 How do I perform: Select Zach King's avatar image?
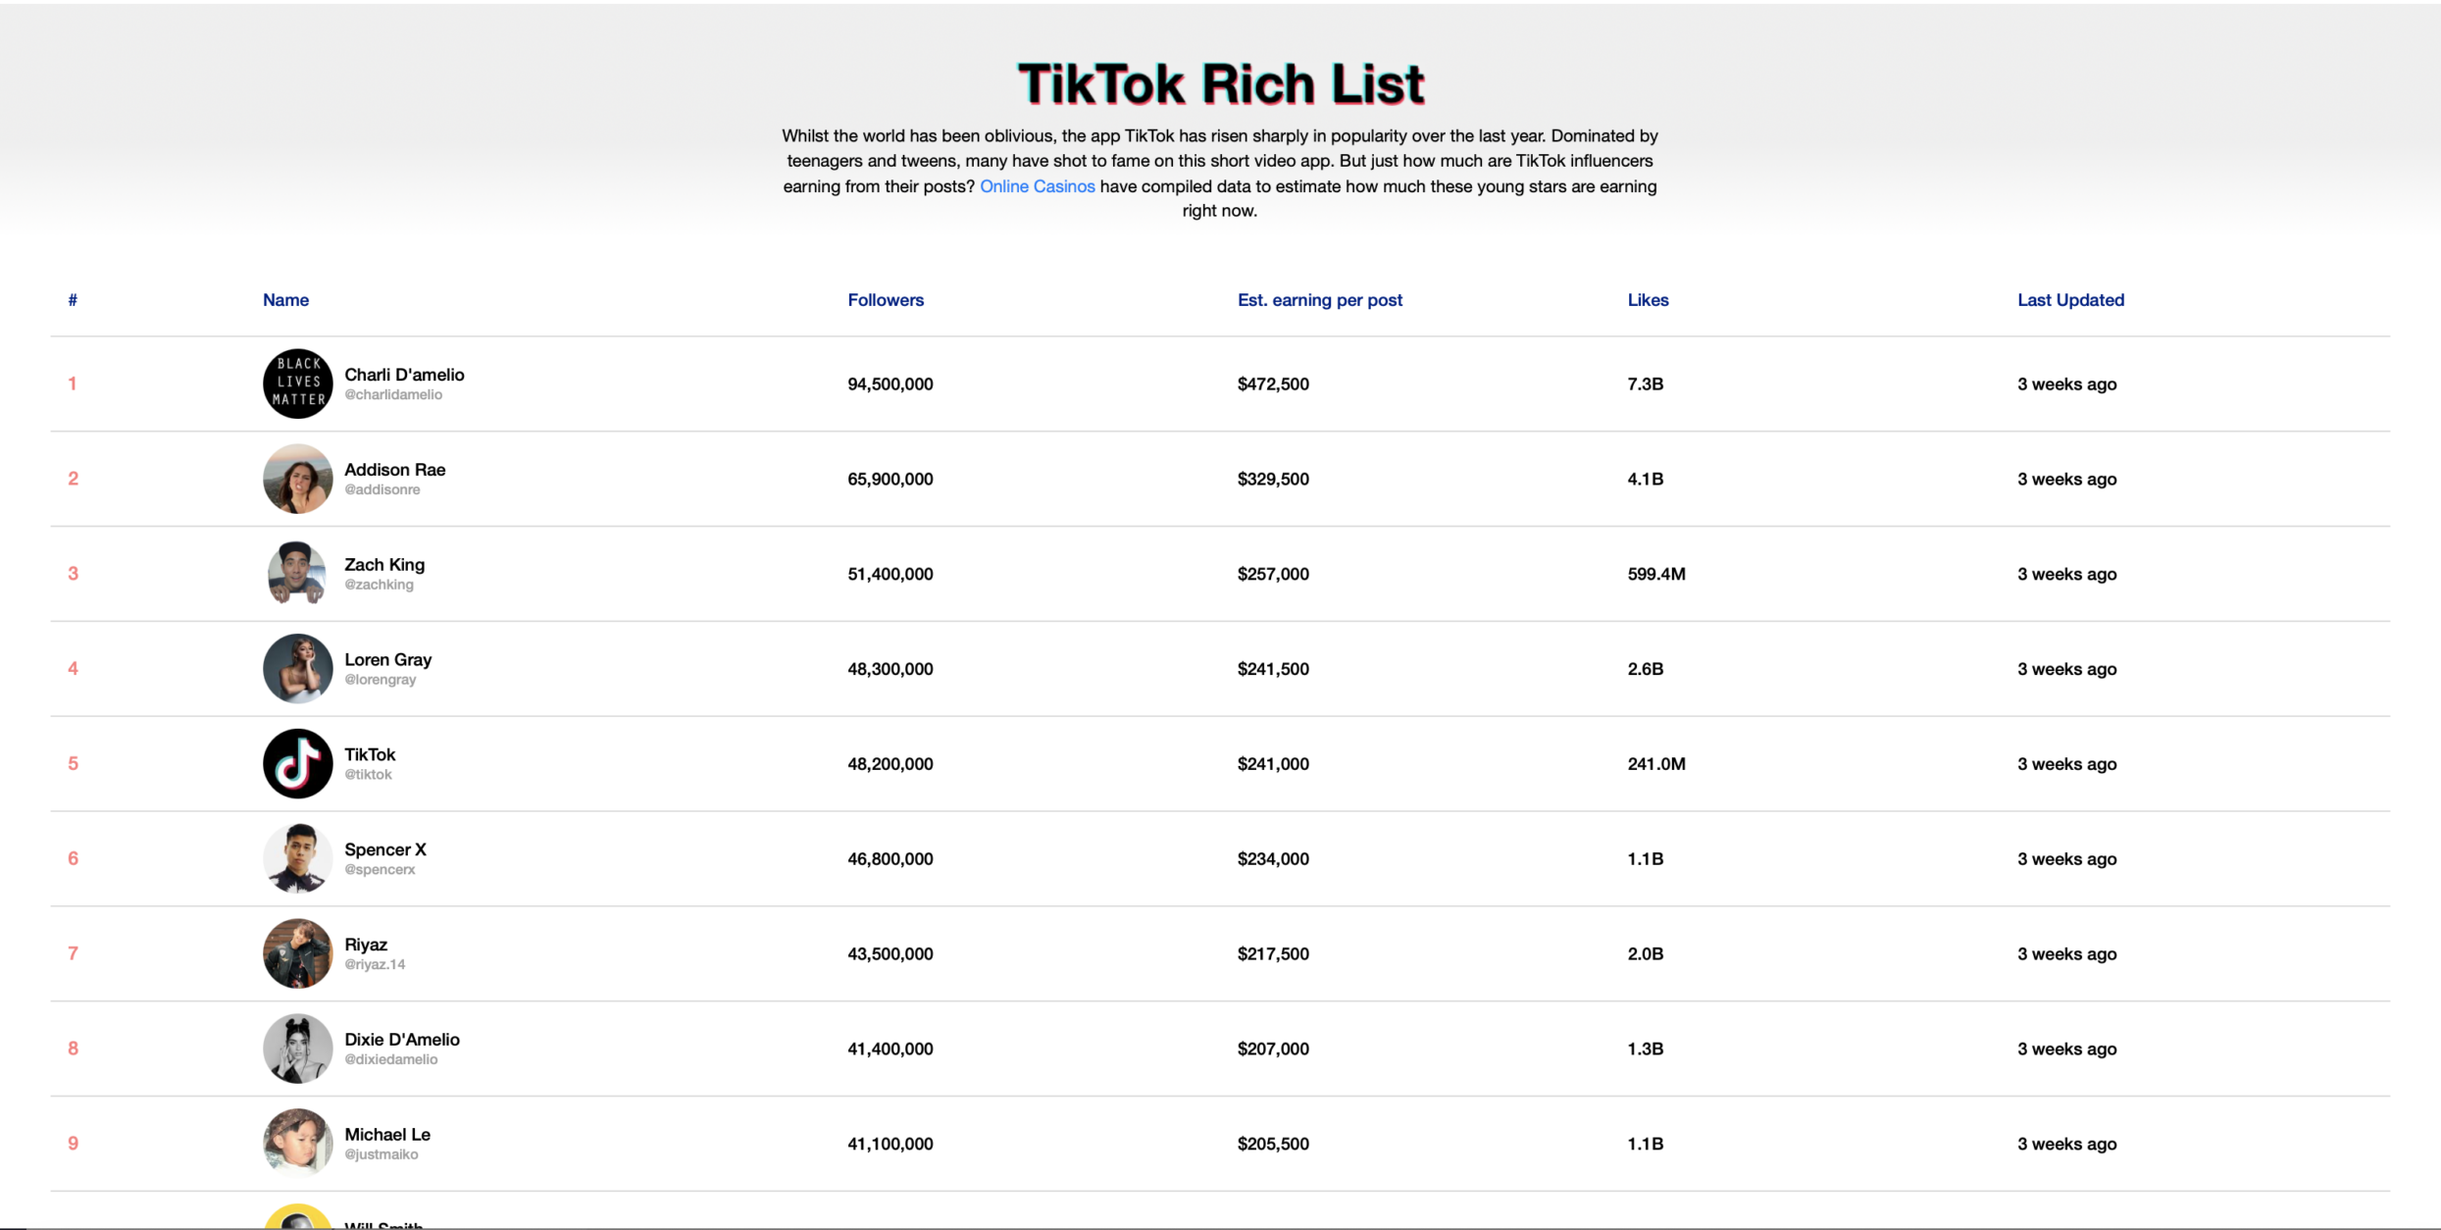click(x=298, y=574)
